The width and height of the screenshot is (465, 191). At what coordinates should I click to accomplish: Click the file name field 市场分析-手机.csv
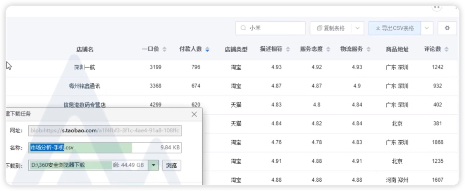point(105,148)
